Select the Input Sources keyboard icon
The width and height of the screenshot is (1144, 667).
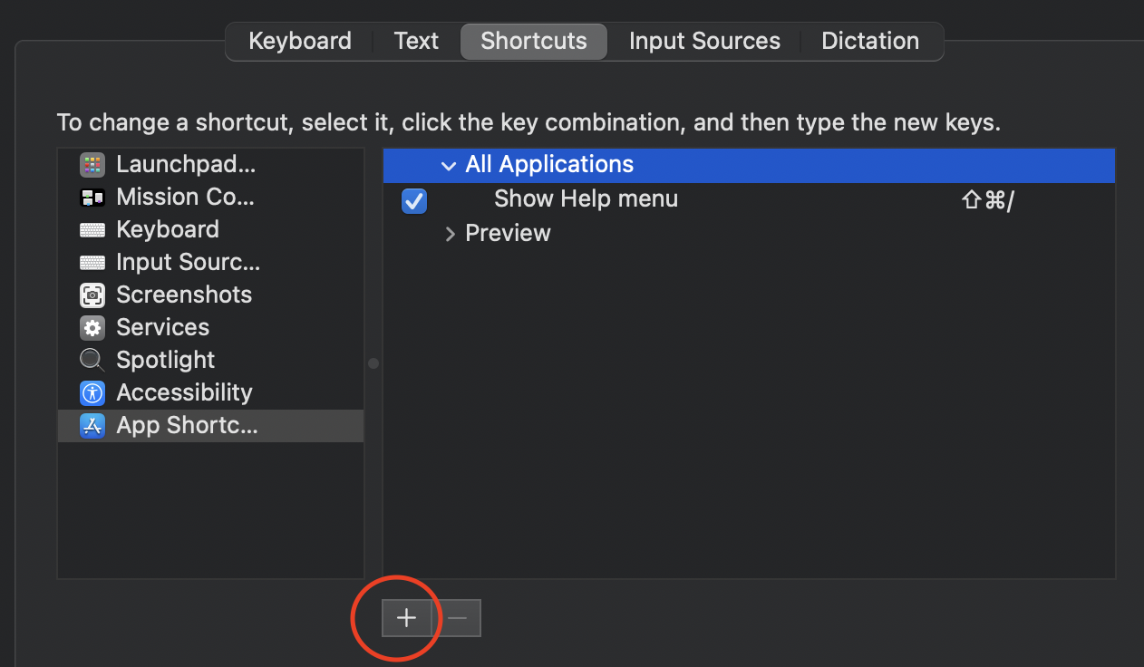92,263
